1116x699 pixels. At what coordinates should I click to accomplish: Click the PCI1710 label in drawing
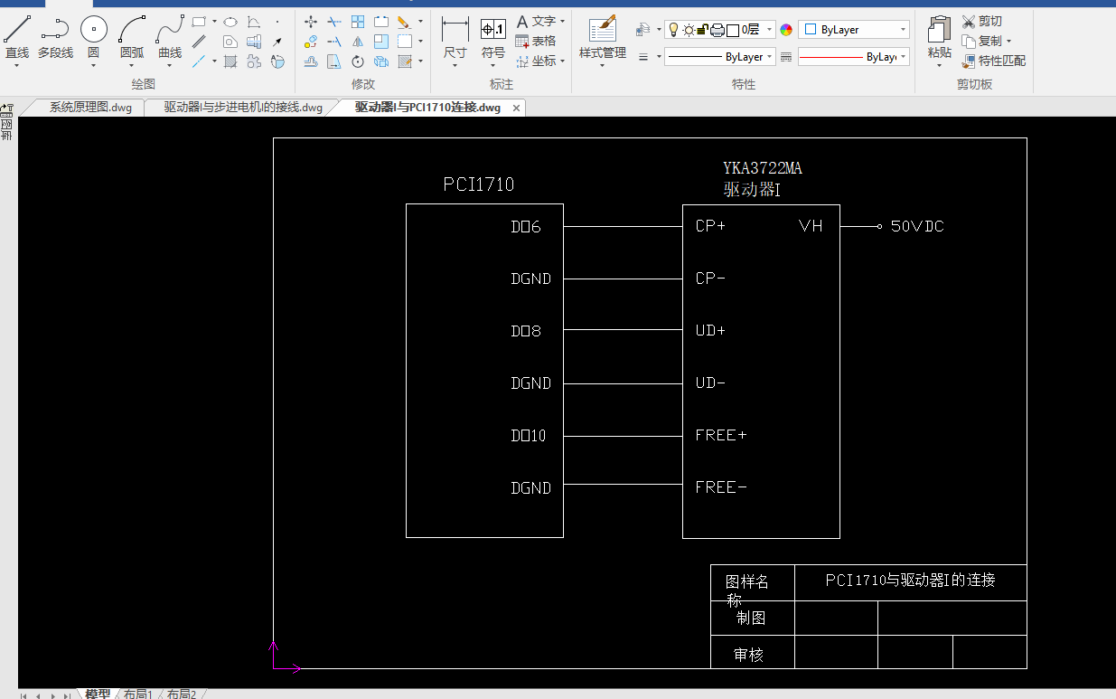click(478, 184)
